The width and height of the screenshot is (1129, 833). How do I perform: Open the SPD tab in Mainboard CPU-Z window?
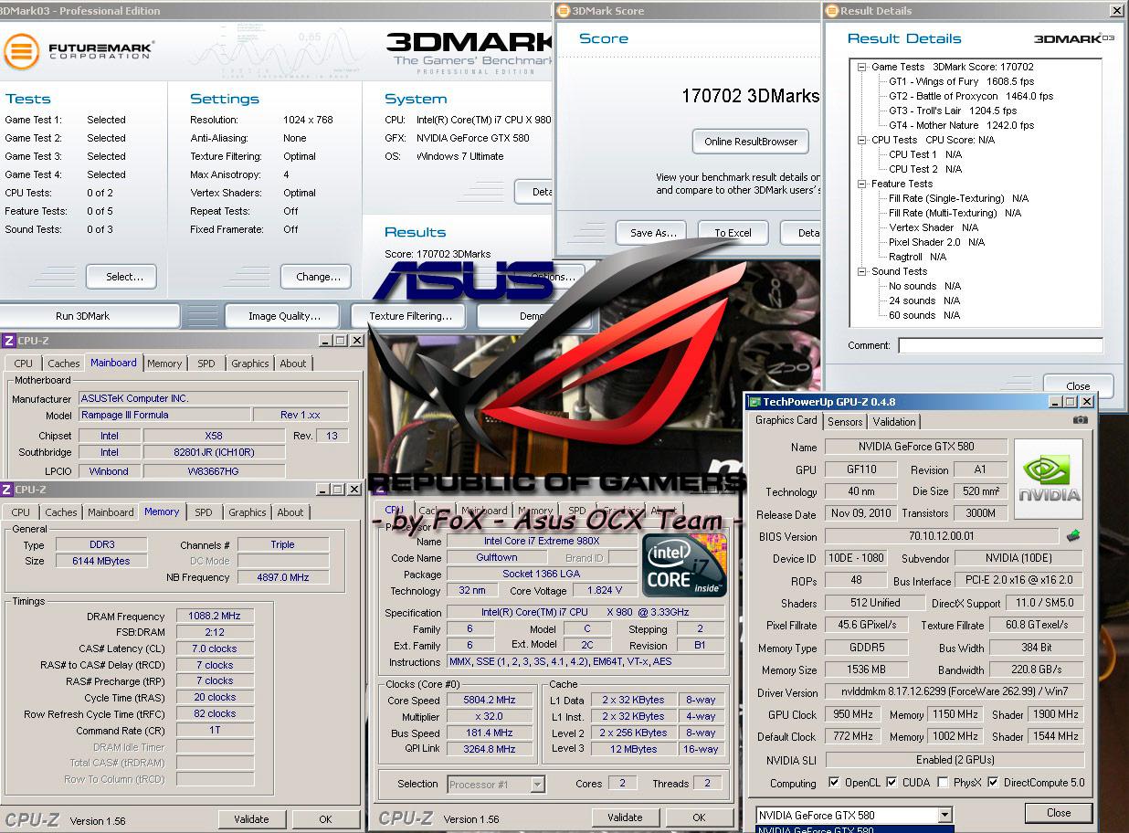[x=206, y=364]
